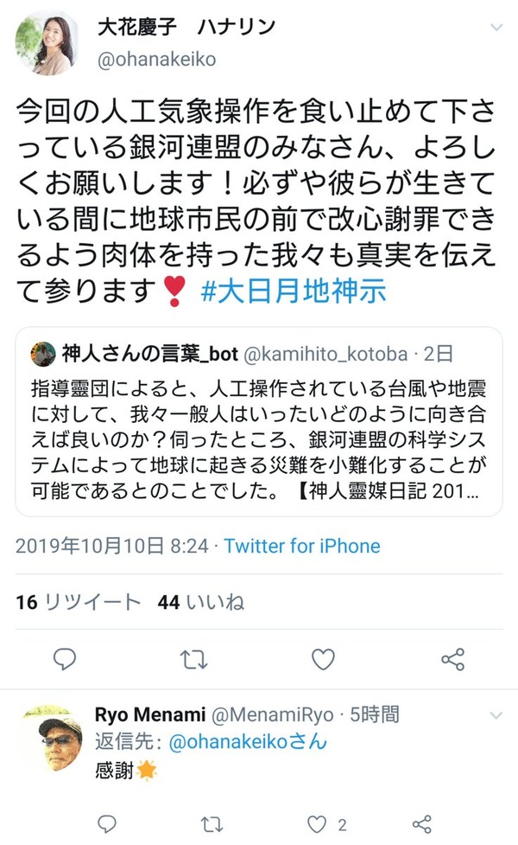Open the quoted 神人さんの言葉_bot tweet
Screen dimensions: 518x845
click(259, 421)
